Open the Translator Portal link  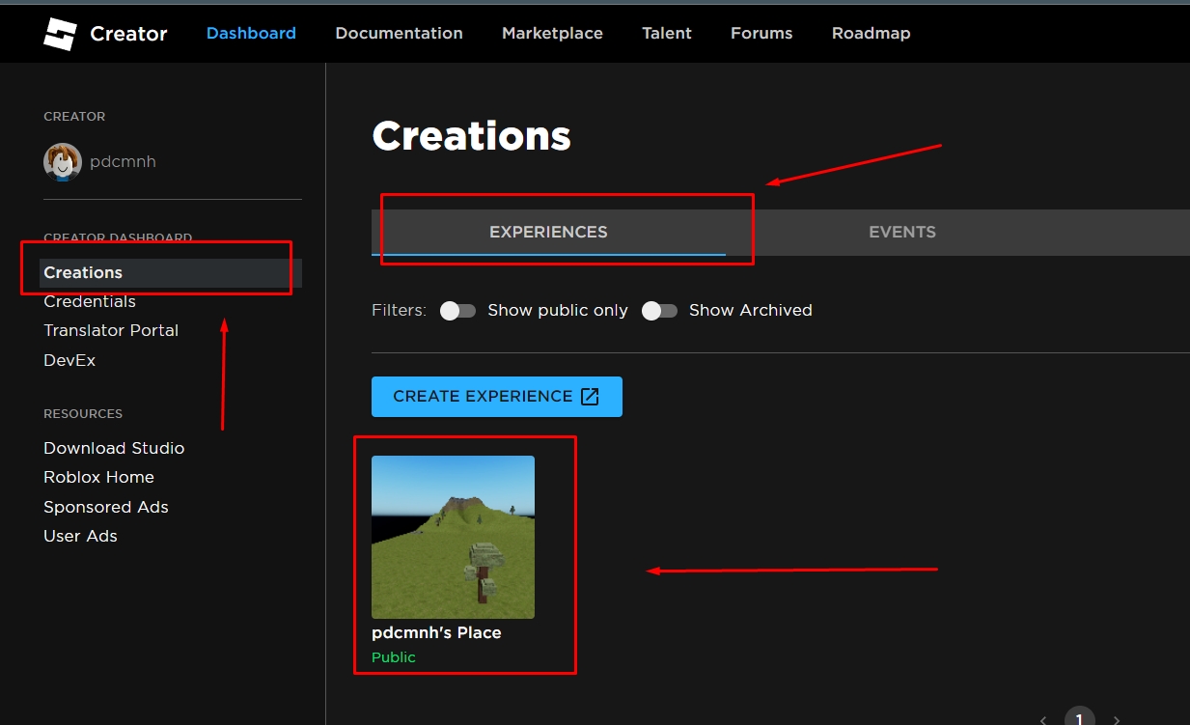pyautogui.click(x=111, y=330)
